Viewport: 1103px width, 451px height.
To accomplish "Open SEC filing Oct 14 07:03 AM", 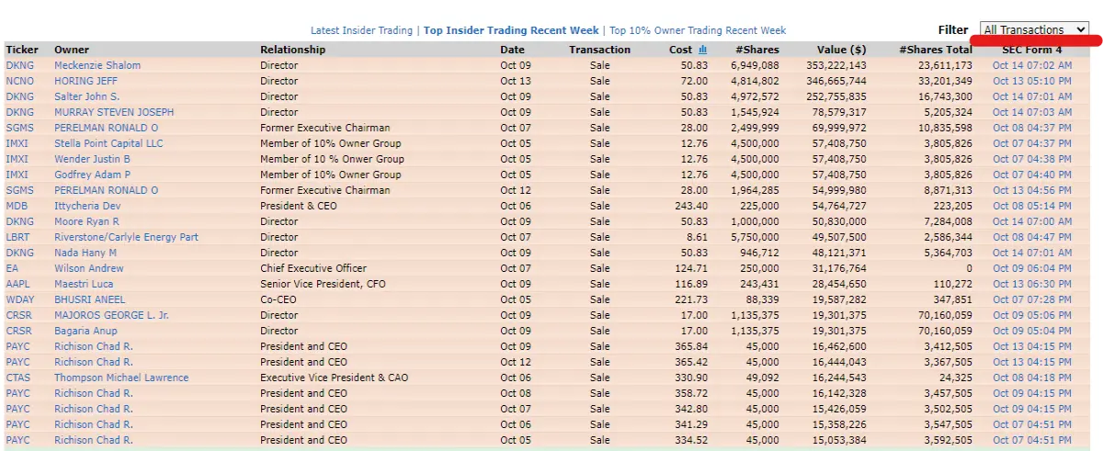I will coord(1032,112).
